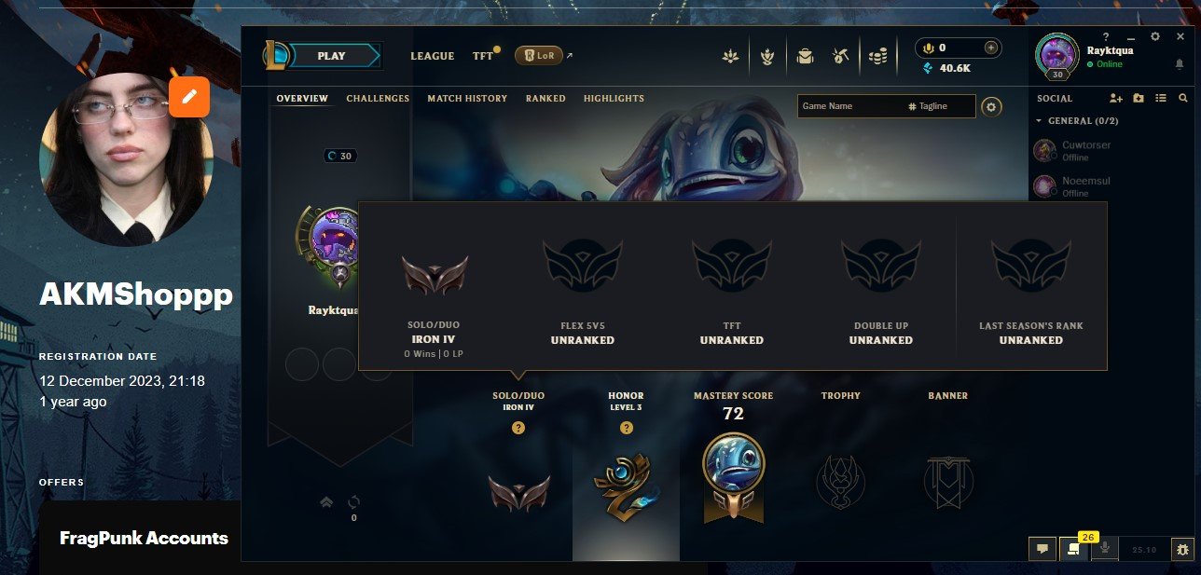
Task: Click the plus button to purchase RP
Action: coord(991,48)
